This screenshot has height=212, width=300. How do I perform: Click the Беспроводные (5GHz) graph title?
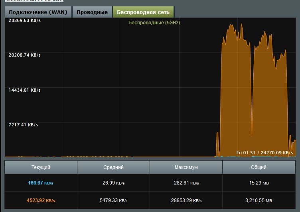pos(154,23)
